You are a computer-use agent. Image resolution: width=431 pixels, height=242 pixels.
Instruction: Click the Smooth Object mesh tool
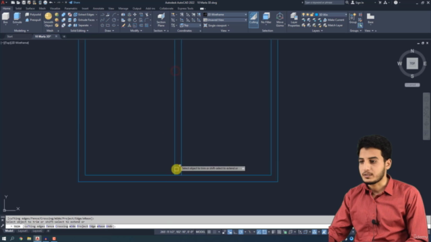(x=48, y=19)
